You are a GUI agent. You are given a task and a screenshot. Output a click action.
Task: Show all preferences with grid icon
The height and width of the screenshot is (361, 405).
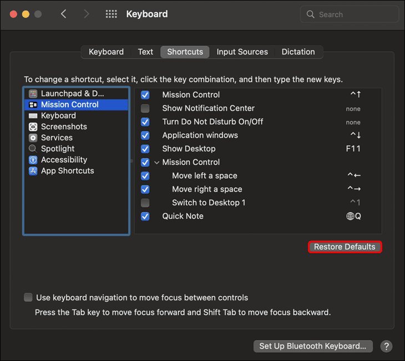[111, 14]
